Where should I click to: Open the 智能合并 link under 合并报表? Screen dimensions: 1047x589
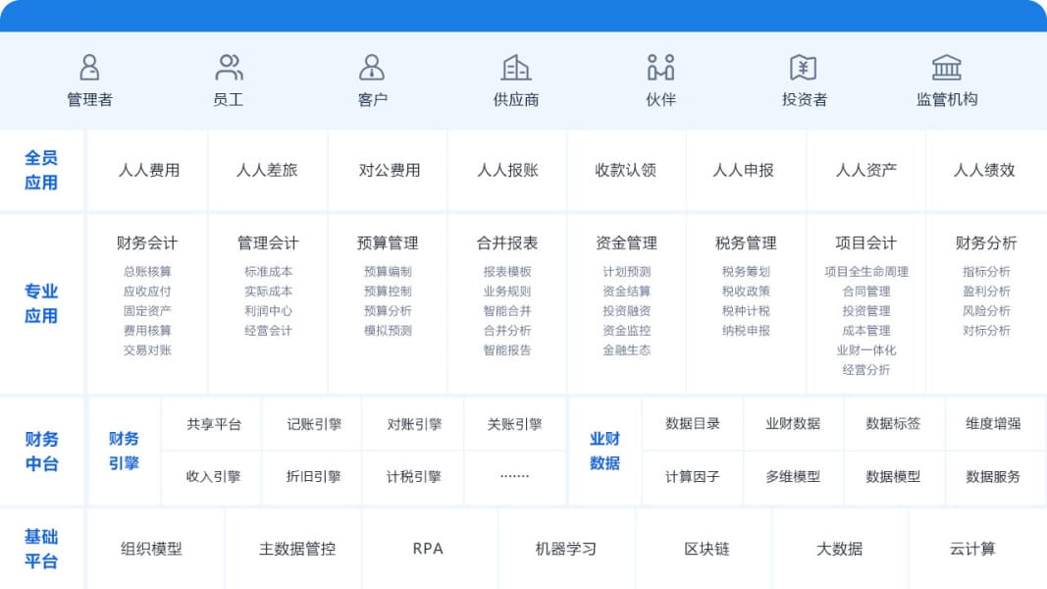(506, 312)
